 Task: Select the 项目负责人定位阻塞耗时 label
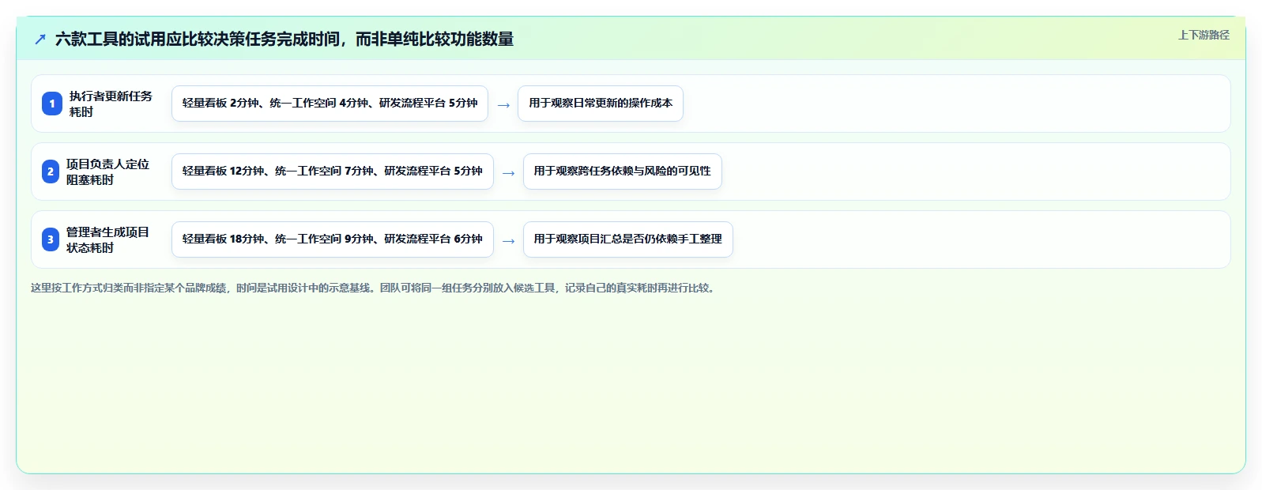107,171
